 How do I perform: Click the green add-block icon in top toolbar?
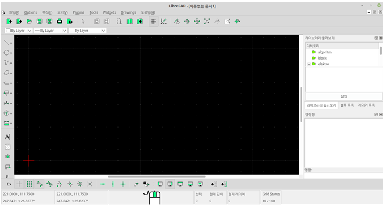pos(139,22)
